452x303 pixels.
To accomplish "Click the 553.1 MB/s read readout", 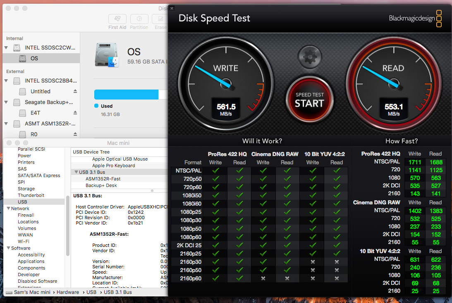I will point(393,110).
